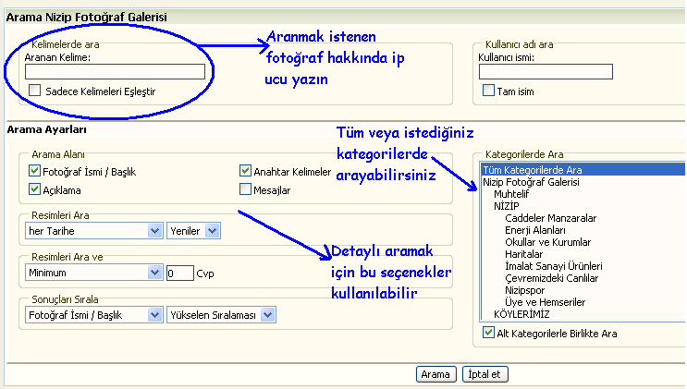Click the İptal et button
This screenshot has height=389, width=687.
click(485, 374)
